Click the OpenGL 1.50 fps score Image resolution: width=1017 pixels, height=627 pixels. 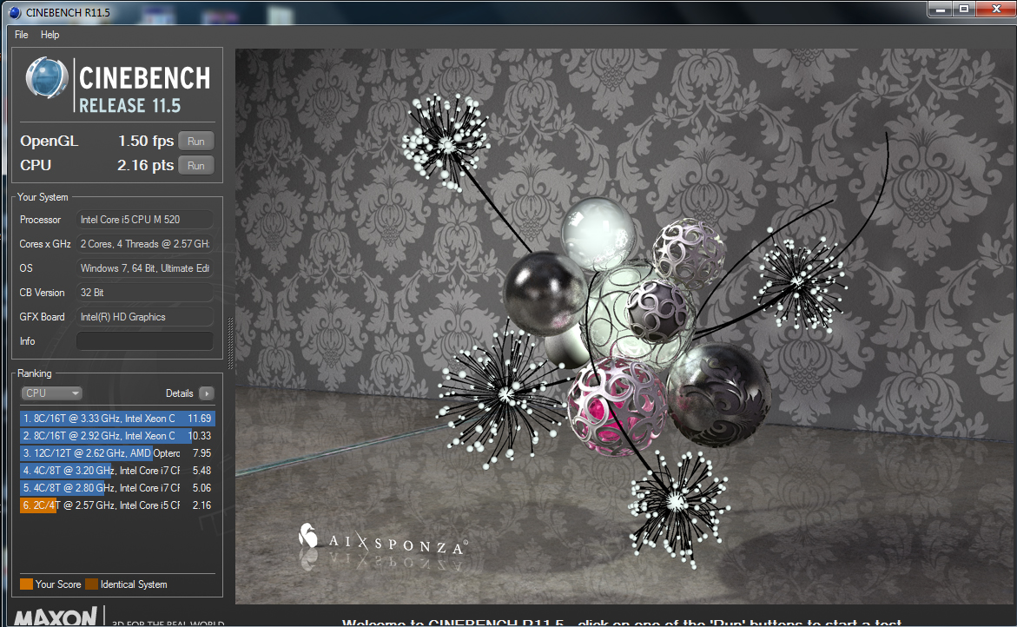145,141
